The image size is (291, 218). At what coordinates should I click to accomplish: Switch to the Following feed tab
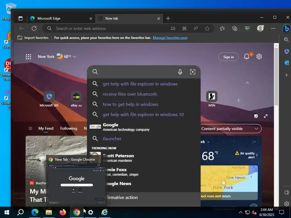tap(69, 128)
